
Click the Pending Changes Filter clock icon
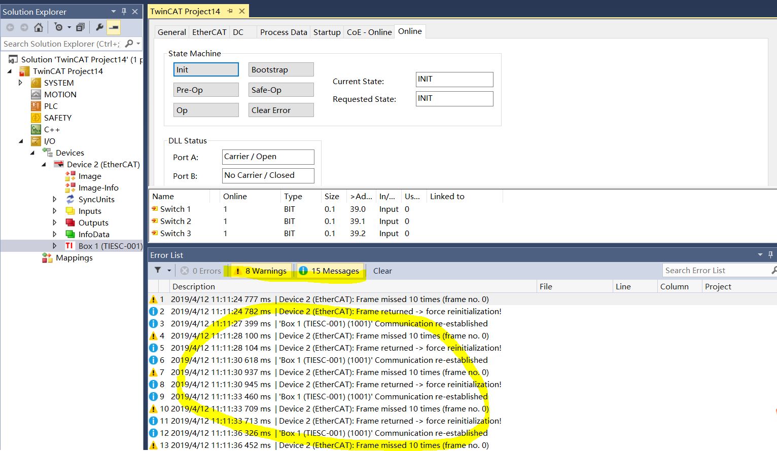click(x=58, y=27)
